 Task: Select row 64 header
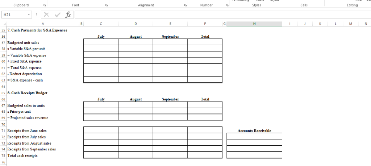point(3,87)
